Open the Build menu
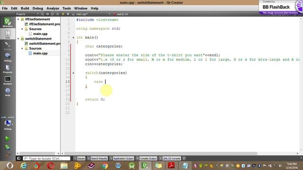Image resolution: width=303 pixels, height=170 pixels. click(x=25, y=8)
